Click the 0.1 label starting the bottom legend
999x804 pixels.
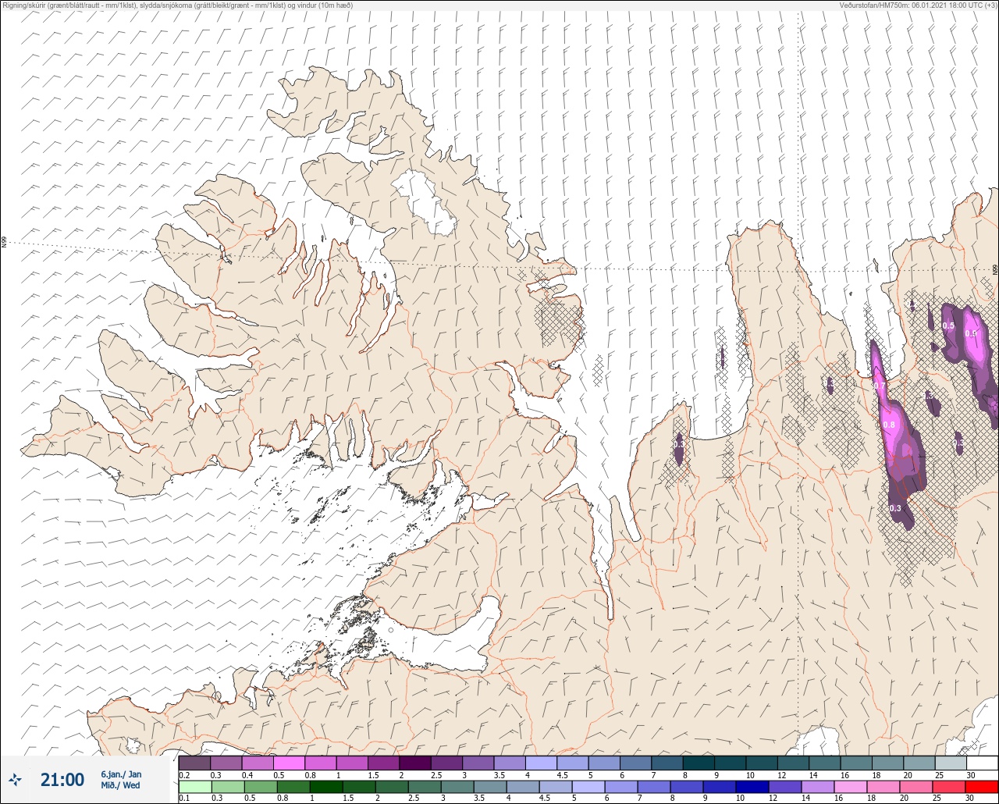184,799
